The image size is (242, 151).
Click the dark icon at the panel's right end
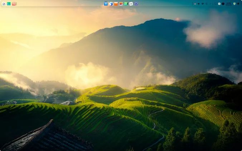coord(238,4)
